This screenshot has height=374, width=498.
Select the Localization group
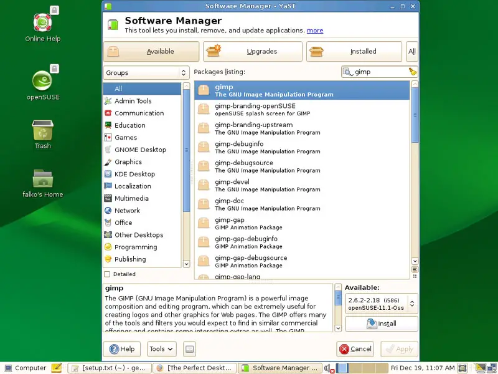coord(143,186)
